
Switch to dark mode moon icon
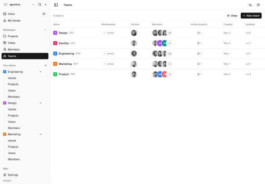[x=251, y=5]
